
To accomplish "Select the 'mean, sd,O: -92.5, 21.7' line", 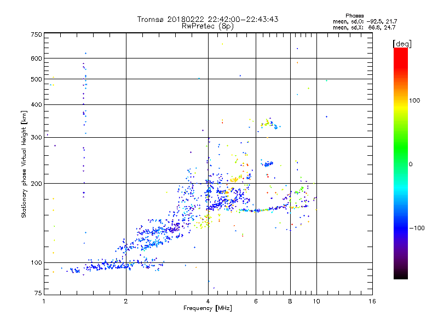I will point(365,21).
